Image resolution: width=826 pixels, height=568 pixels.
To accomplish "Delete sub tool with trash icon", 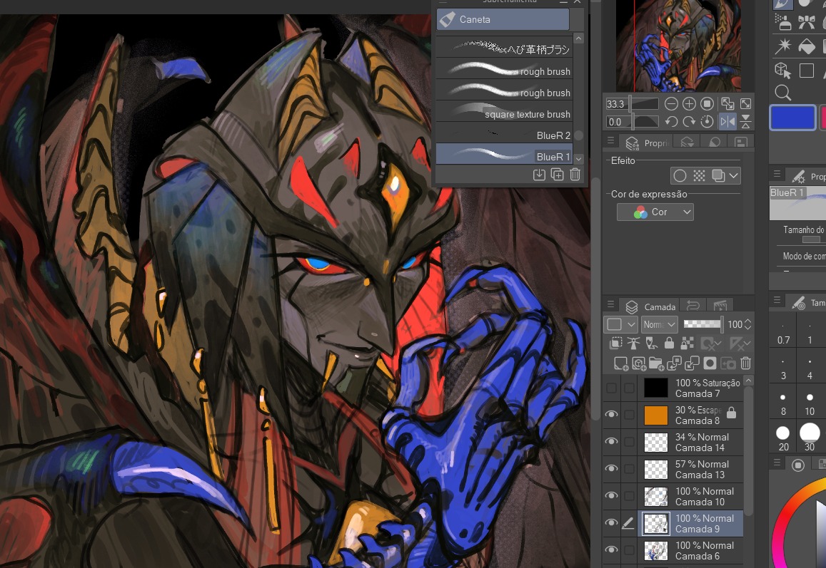I will (x=575, y=174).
